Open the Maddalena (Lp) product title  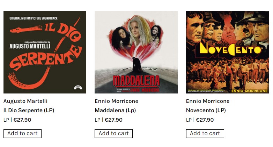[115, 110]
